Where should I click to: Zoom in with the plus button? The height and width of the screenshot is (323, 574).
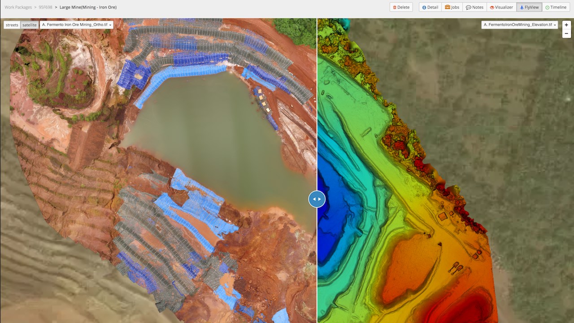click(566, 25)
